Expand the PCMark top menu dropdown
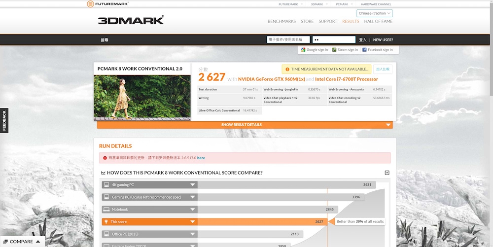This screenshot has height=247, width=493. click(x=352, y=4)
